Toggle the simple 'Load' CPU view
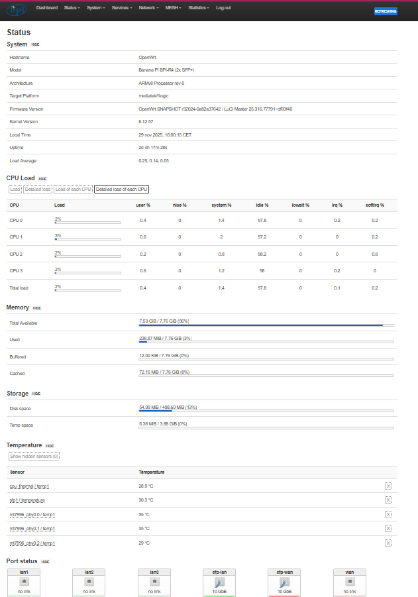 (15, 190)
